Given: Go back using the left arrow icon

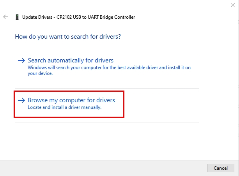Looking at the screenshot, I should [5, 17].
